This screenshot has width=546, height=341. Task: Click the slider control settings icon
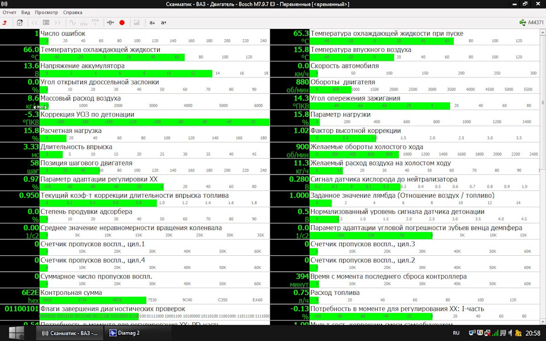[110, 23]
